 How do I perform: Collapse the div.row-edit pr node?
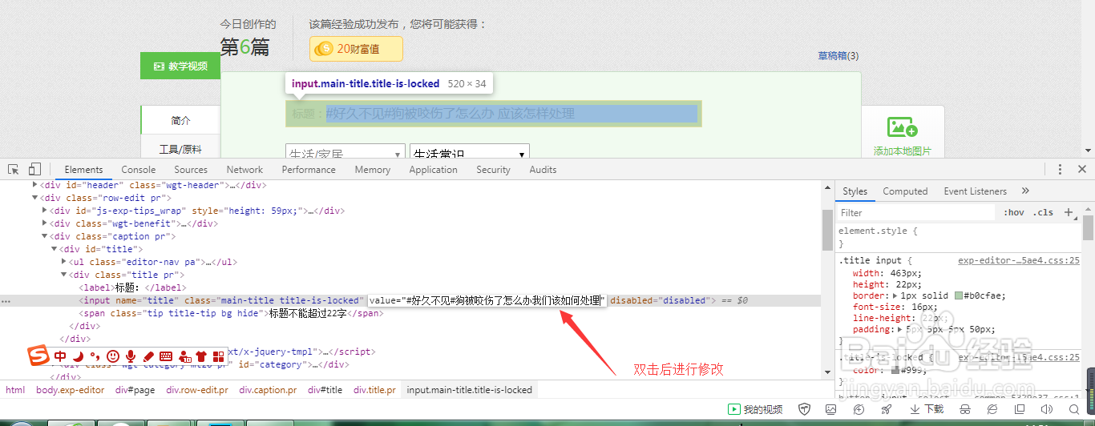(x=35, y=198)
